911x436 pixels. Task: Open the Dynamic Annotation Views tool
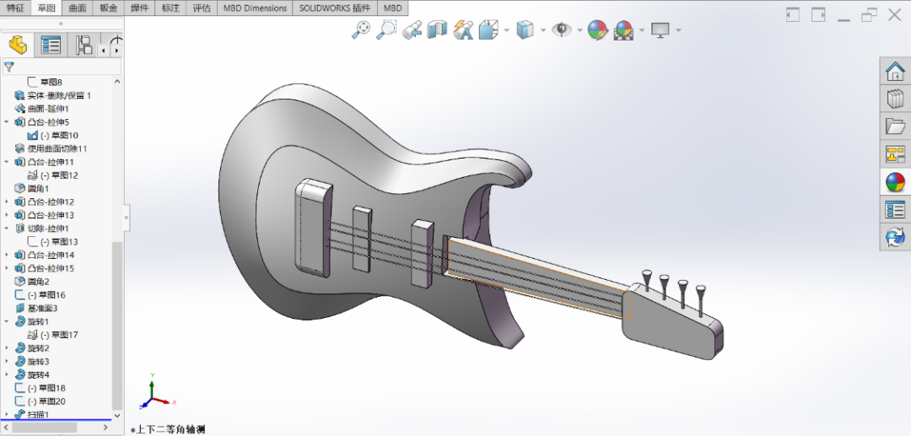[x=462, y=30]
